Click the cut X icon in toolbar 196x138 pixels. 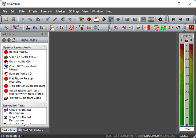[x=23, y=19]
